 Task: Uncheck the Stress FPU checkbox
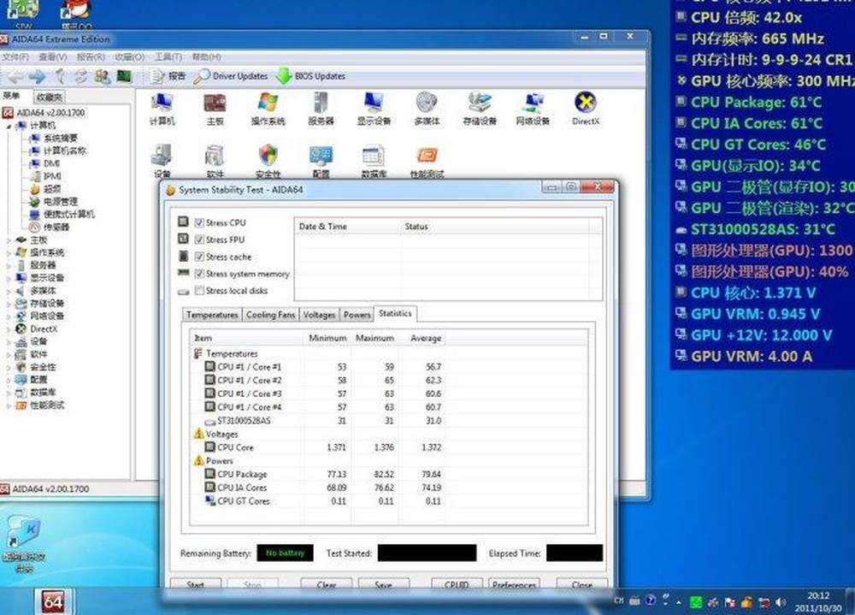(199, 239)
